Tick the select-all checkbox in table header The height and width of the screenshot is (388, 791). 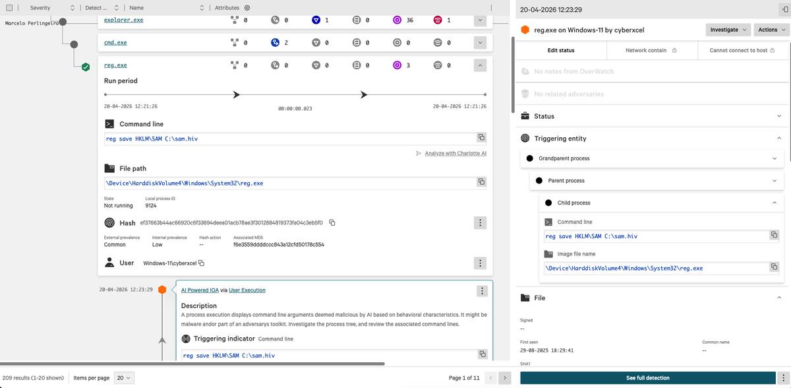tap(9, 8)
